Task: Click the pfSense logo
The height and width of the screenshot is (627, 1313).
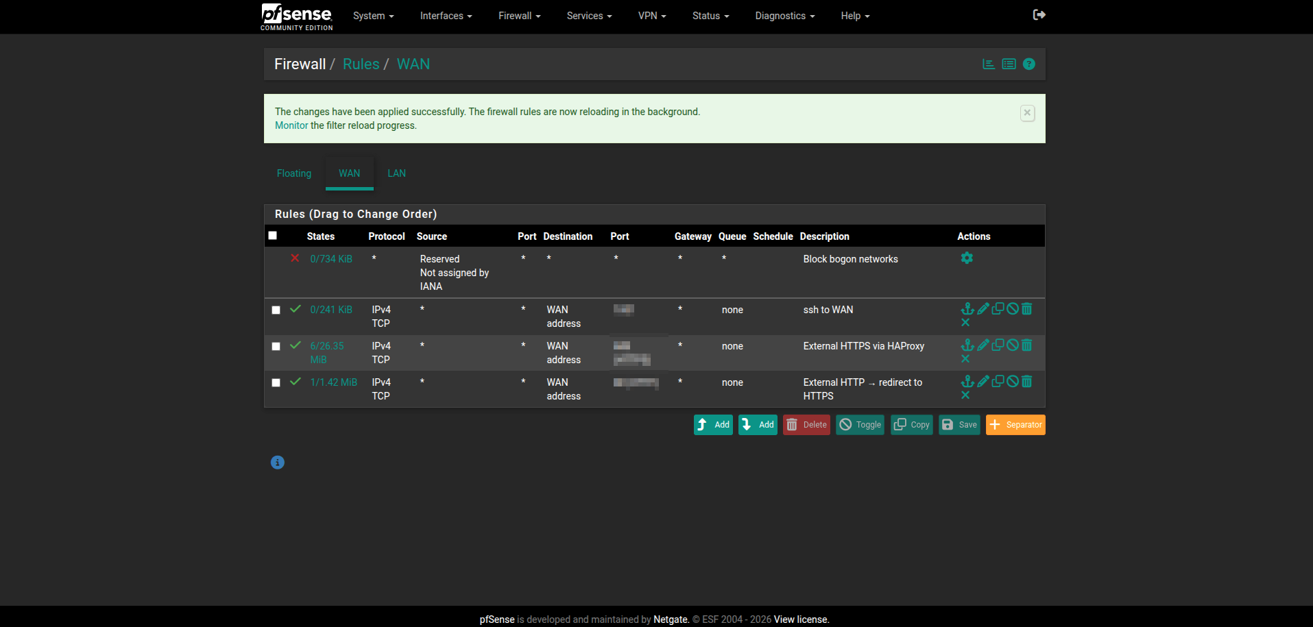Action: click(x=296, y=16)
